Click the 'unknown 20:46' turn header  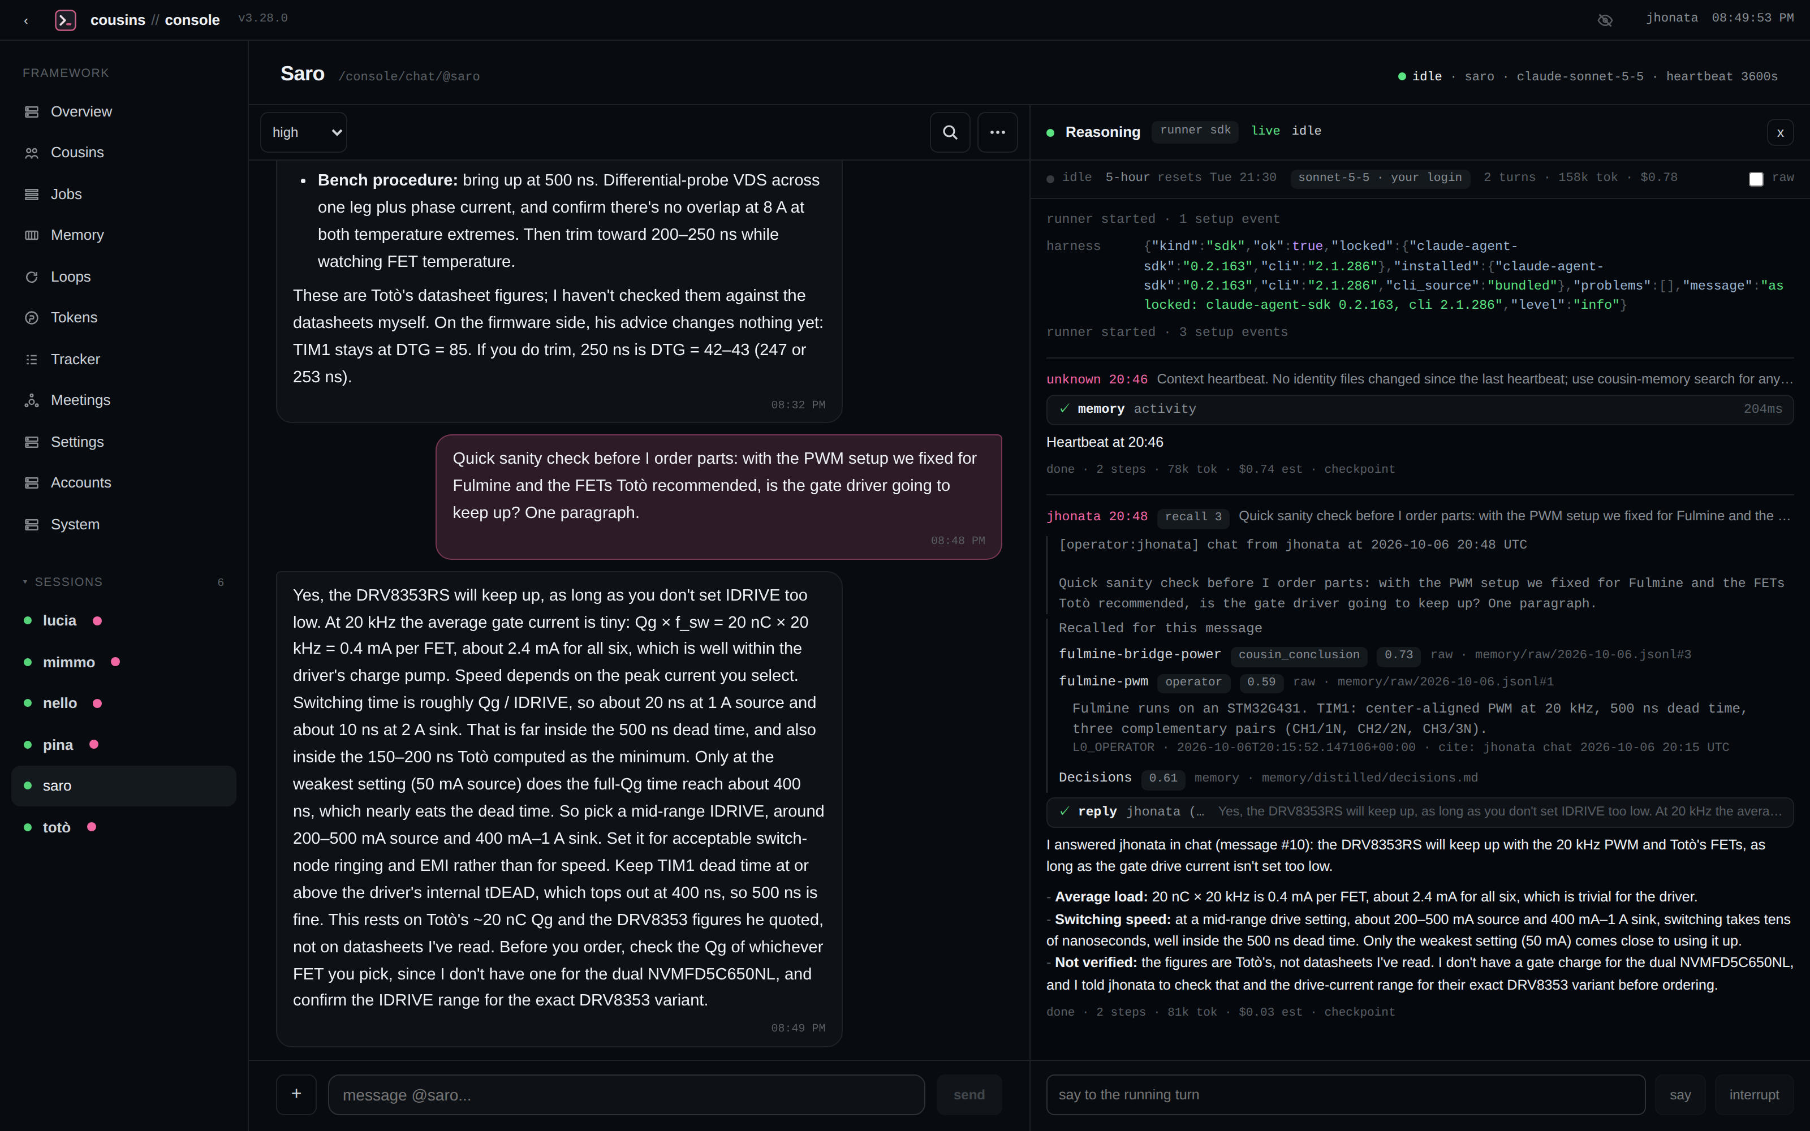[1097, 380]
